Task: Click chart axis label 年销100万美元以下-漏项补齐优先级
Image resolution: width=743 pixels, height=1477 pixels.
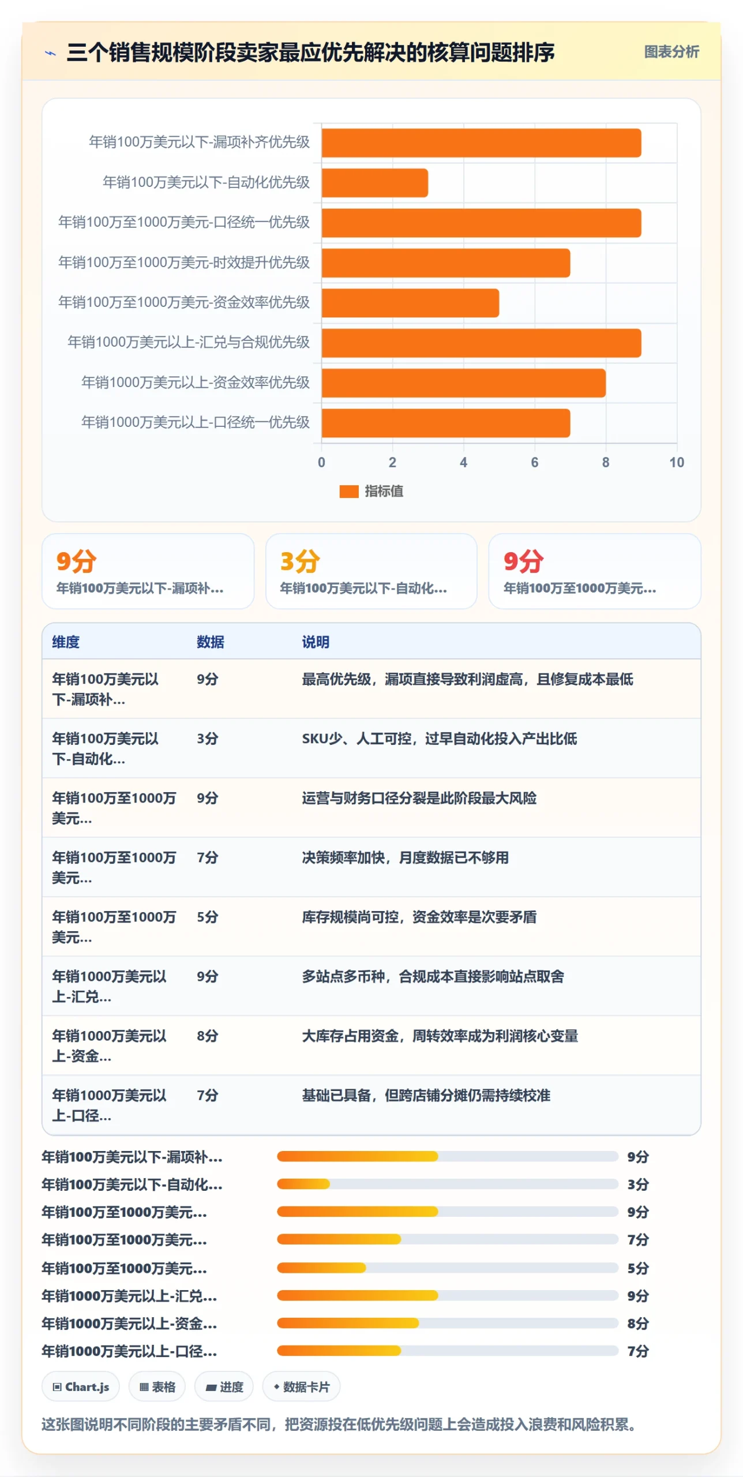Action: click(199, 142)
